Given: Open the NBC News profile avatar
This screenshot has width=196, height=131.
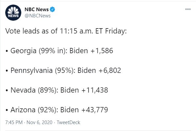Looking at the screenshot, I should tap(13, 12).
